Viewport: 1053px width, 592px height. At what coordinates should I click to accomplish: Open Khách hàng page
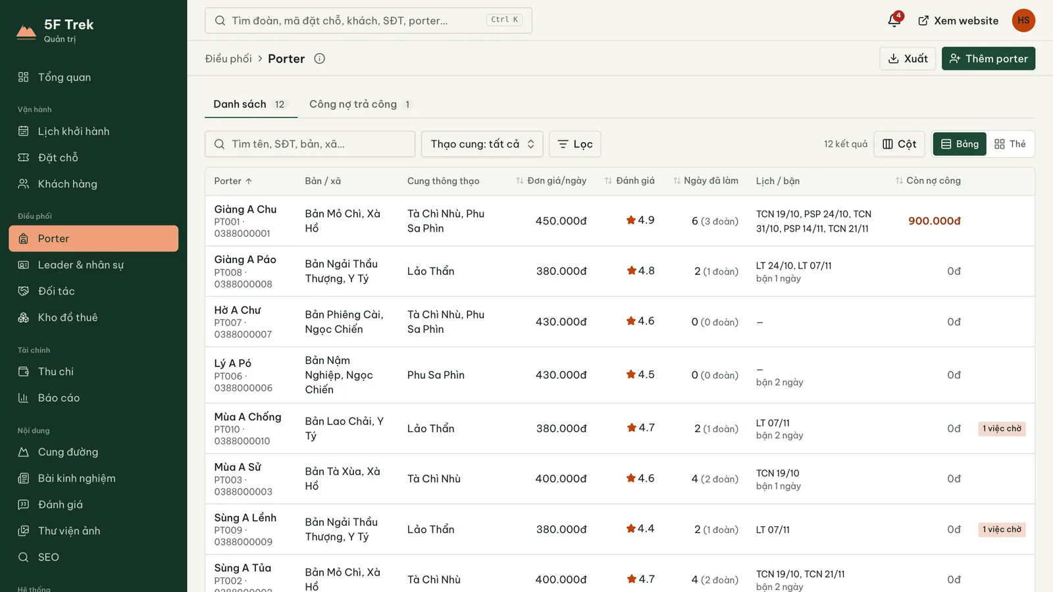coord(93,184)
